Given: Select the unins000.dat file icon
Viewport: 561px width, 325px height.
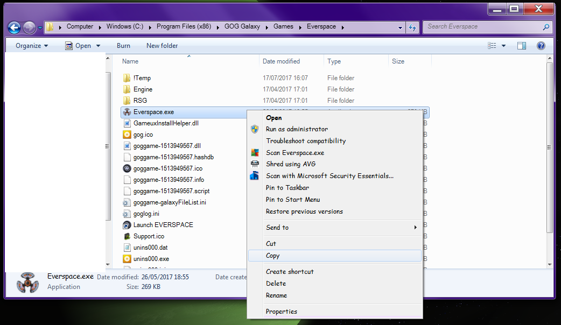Looking at the screenshot, I should pos(127,248).
